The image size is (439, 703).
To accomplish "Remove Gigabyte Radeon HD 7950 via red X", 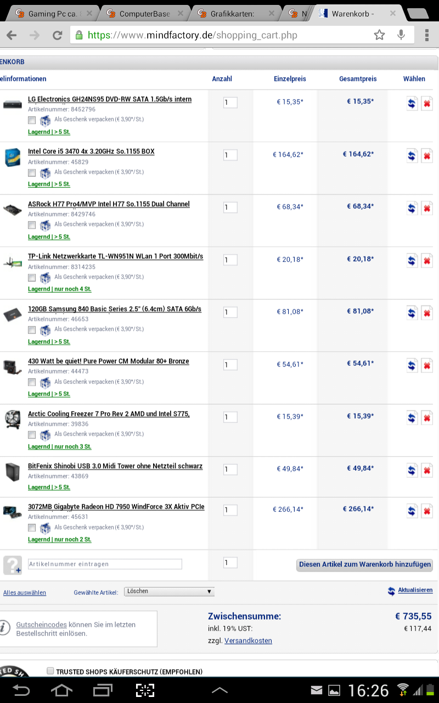I will tap(427, 511).
